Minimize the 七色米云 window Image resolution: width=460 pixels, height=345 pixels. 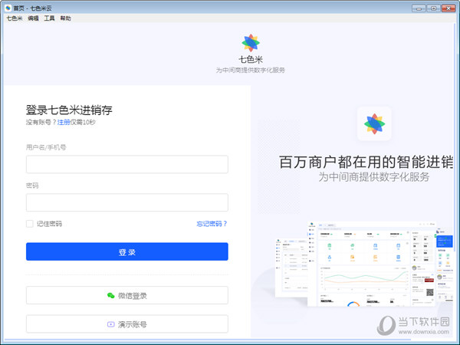coord(419,8)
